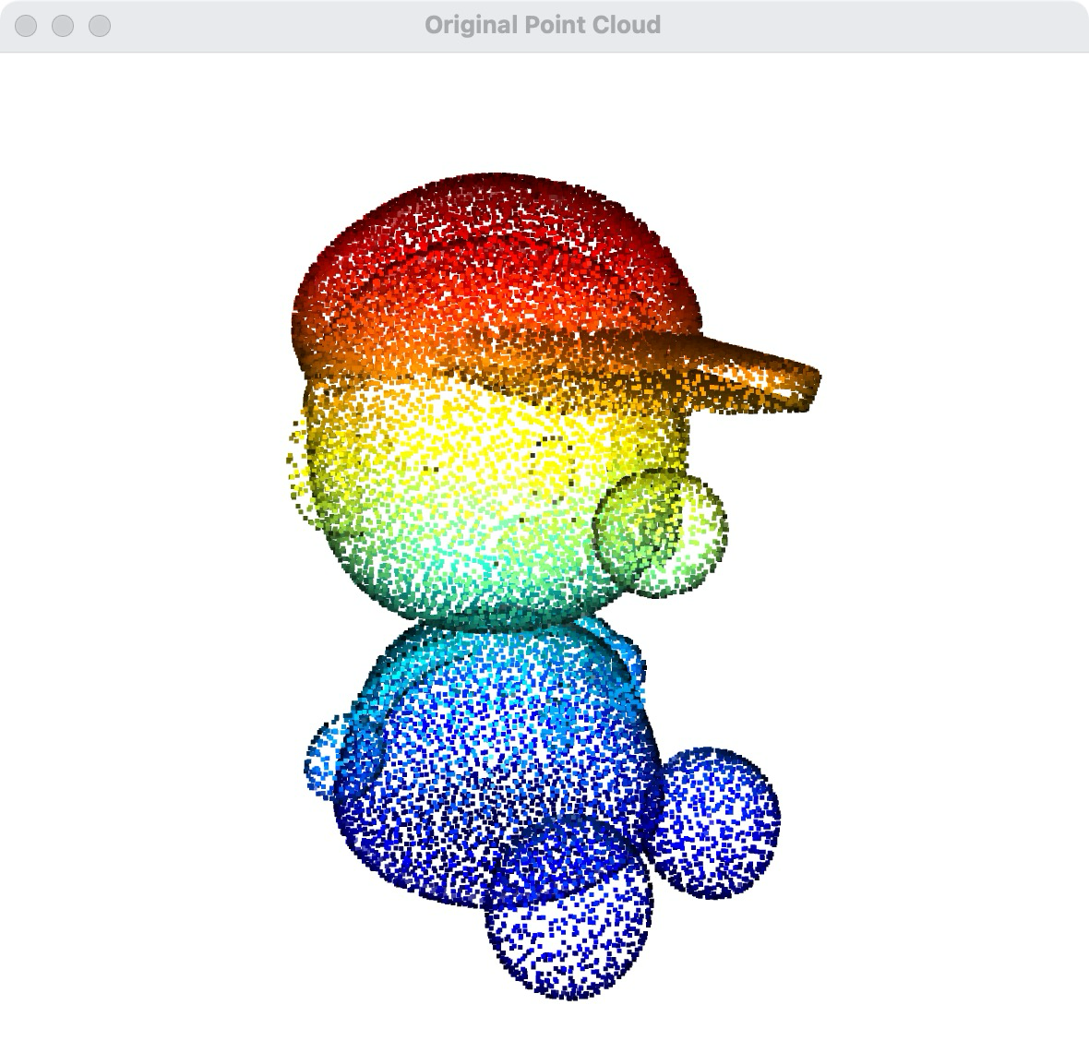
Task: Close the Original Point Cloud window
Action: click(26, 26)
